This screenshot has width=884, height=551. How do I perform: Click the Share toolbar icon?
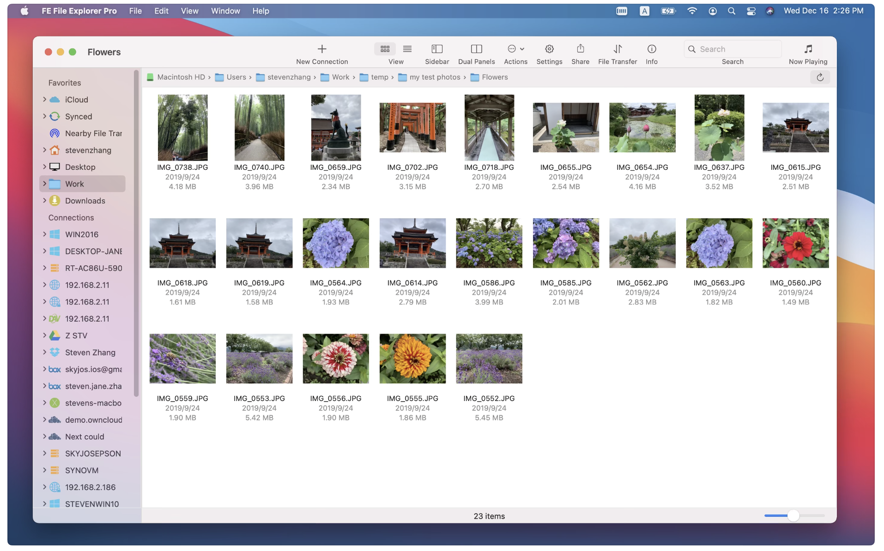coord(580,49)
